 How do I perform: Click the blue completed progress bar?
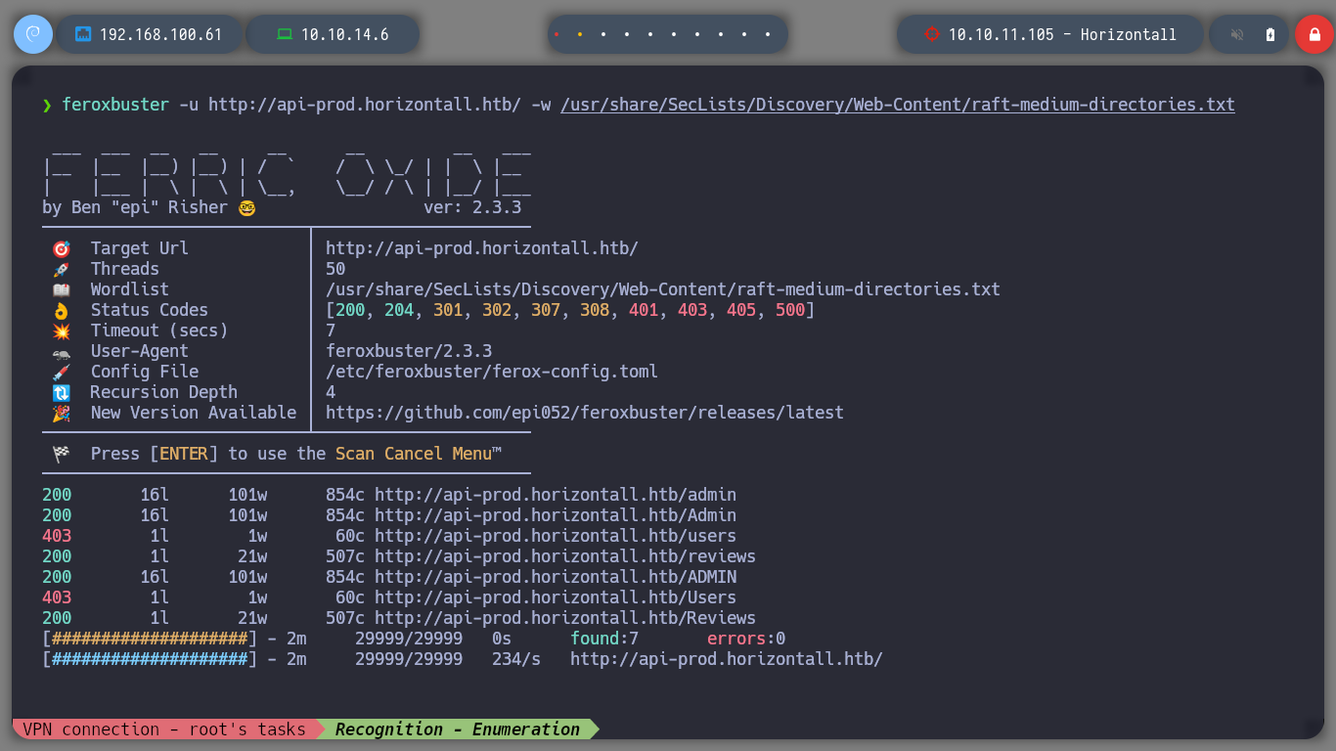coord(150,659)
